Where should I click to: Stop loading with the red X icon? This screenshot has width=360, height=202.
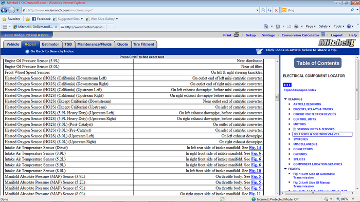tap(276, 10)
